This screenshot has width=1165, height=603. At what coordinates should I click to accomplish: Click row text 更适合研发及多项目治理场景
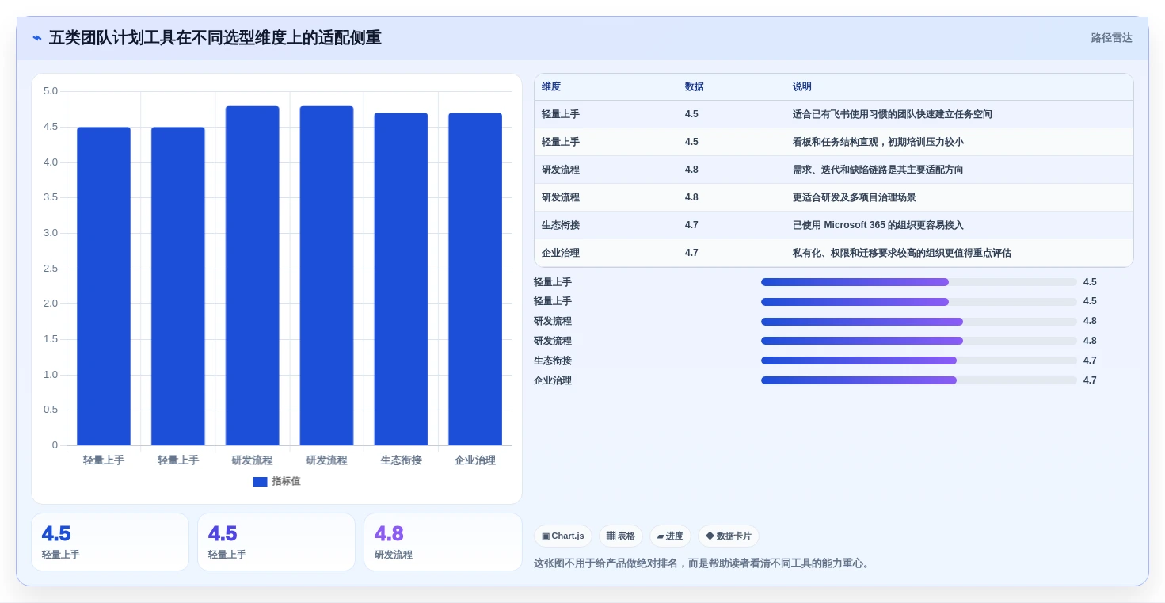pos(855,197)
